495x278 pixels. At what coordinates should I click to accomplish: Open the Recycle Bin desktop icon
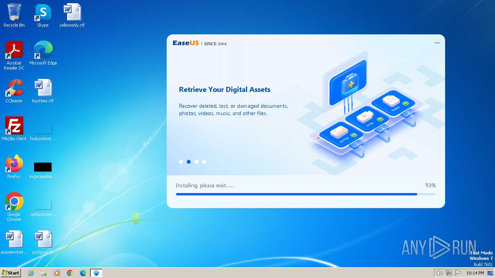(x=14, y=15)
